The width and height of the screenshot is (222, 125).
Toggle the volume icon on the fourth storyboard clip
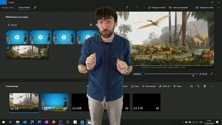(127, 108)
